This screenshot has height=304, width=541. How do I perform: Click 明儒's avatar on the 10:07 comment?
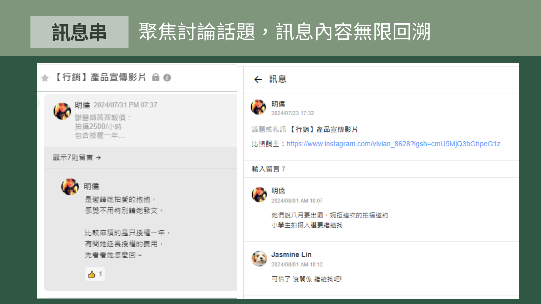point(259,195)
